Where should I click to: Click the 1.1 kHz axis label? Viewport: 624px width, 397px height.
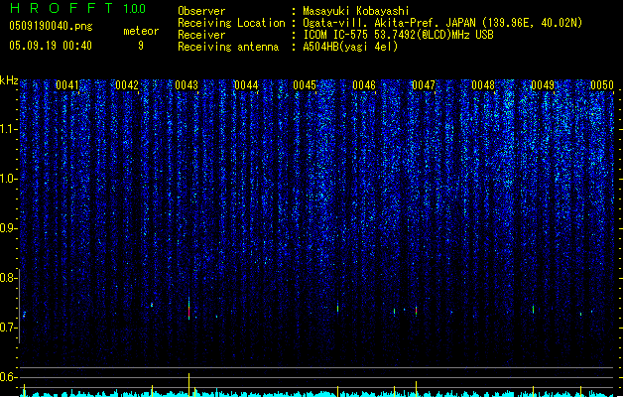[9, 129]
